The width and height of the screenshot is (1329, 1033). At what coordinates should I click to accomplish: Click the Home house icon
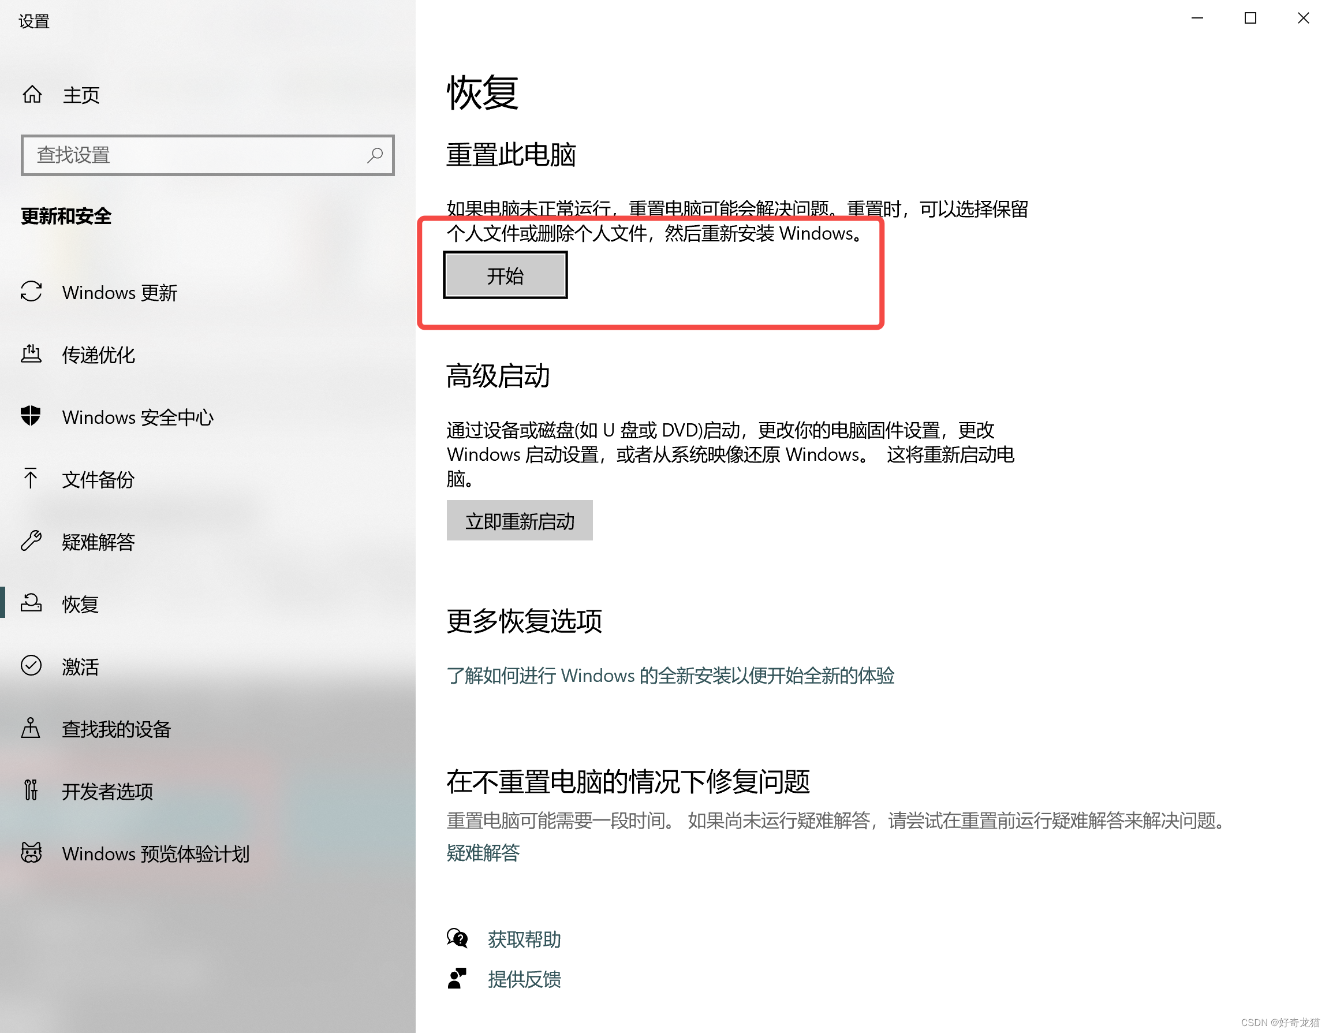[32, 94]
